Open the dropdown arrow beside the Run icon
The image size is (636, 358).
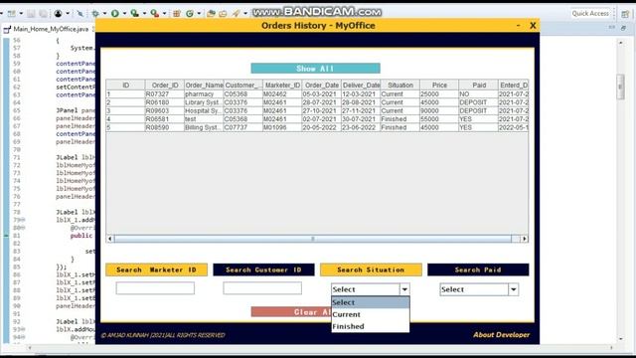click(124, 13)
